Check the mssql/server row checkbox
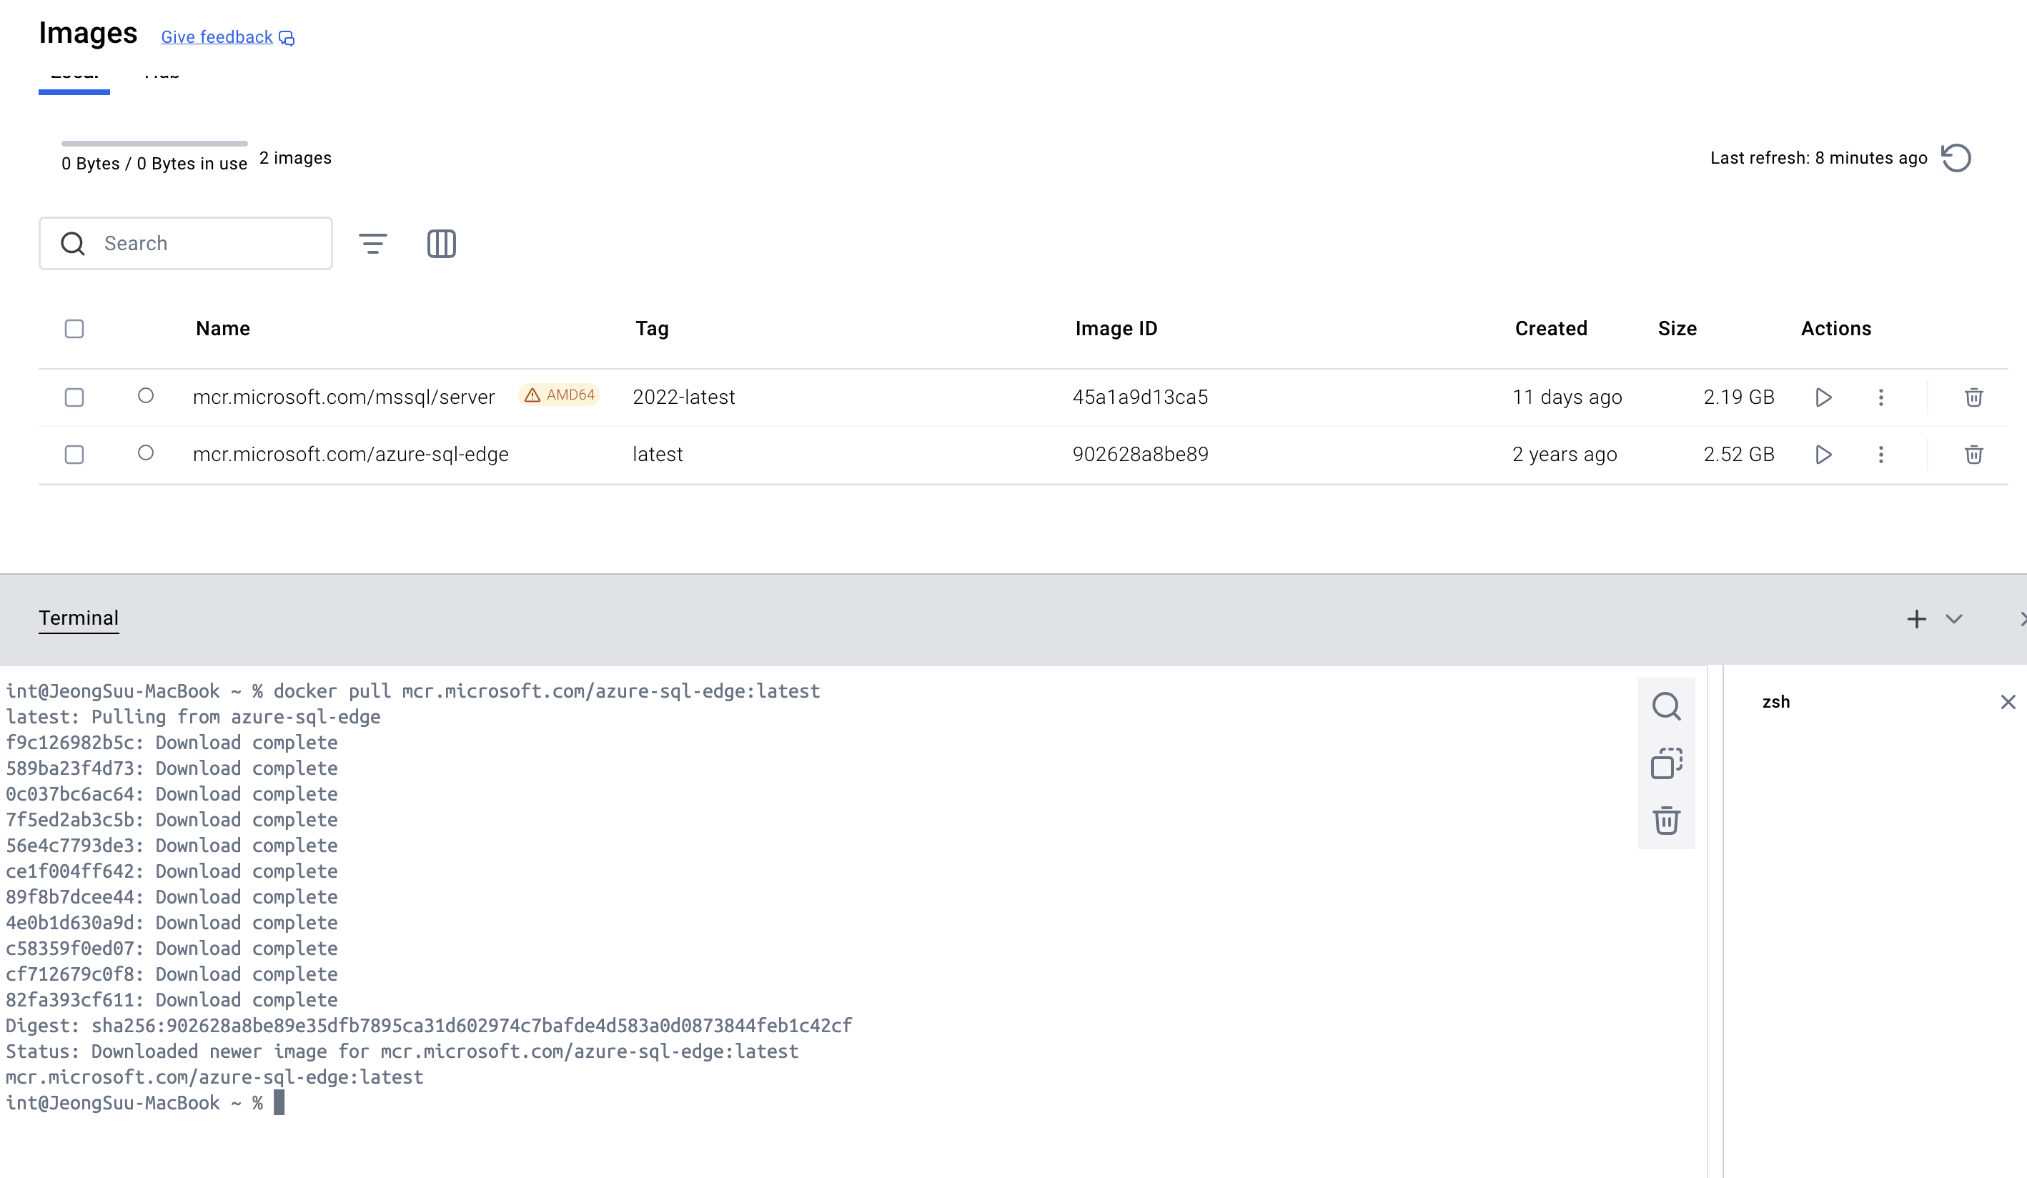 pos(74,397)
